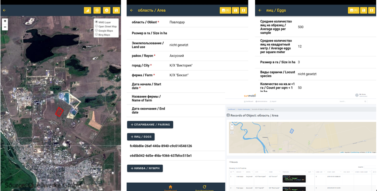Switch base layer to Google Maps
The image size is (377, 191).
click(96, 30)
